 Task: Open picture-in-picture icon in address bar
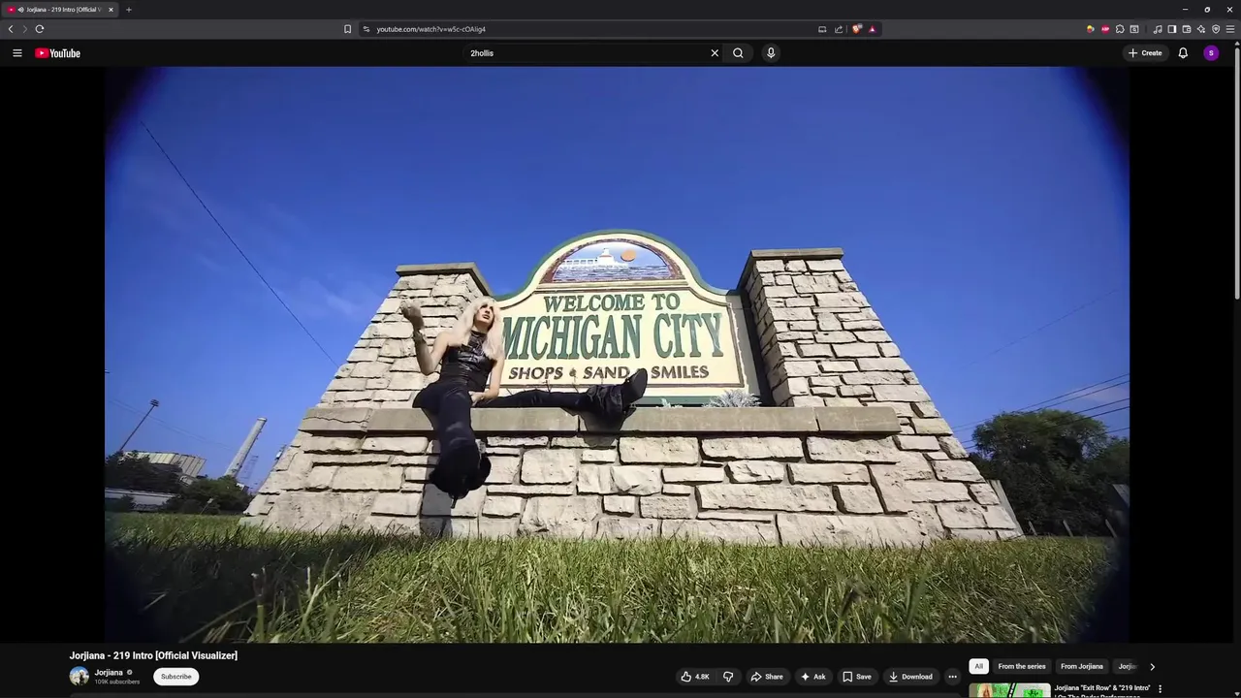pos(822,29)
